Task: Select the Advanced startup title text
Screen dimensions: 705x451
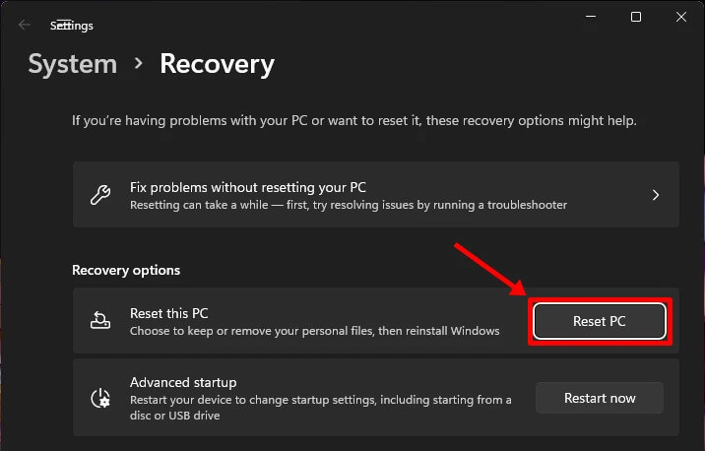Action: 183,382
